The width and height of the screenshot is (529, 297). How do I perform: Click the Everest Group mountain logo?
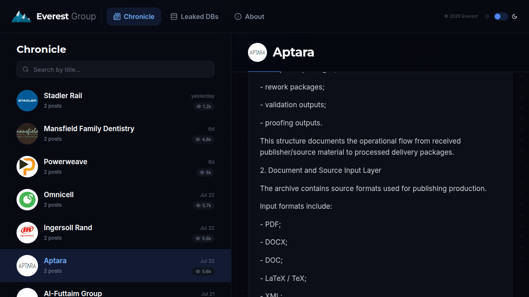(x=21, y=16)
